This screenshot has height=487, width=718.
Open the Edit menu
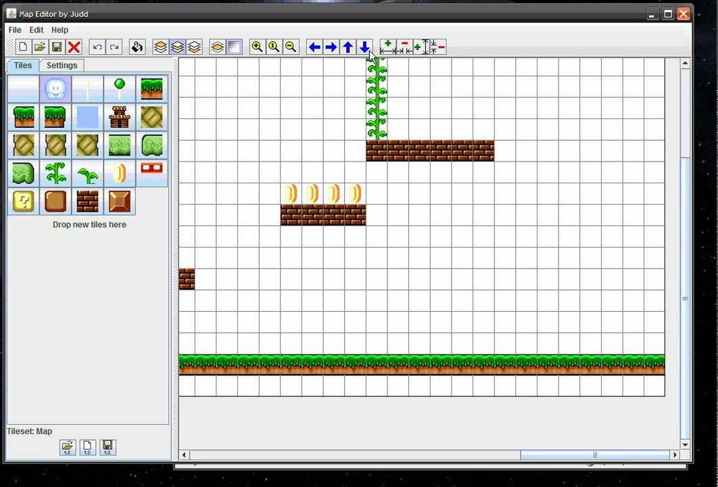[x=37, y=30]
